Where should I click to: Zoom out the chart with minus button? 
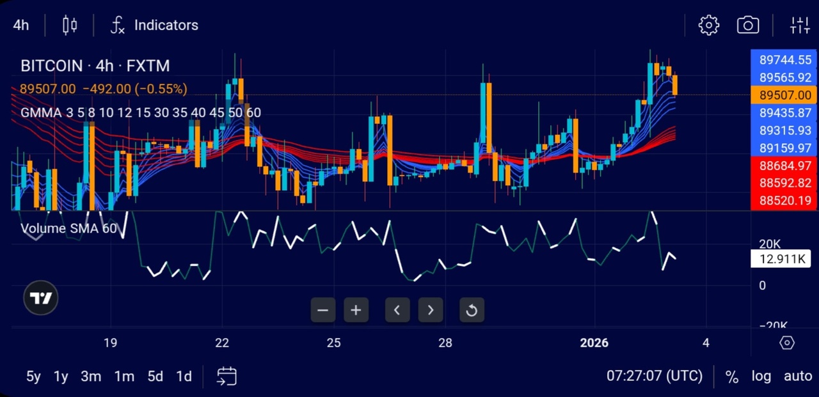tap(322, 310)
